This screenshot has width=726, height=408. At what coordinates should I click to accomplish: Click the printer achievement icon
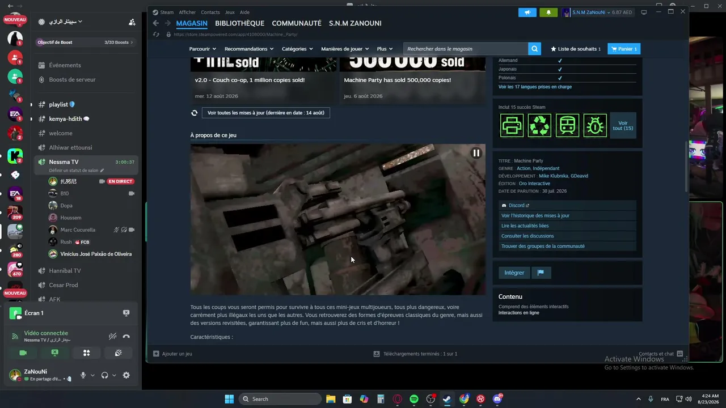[512, 125]
